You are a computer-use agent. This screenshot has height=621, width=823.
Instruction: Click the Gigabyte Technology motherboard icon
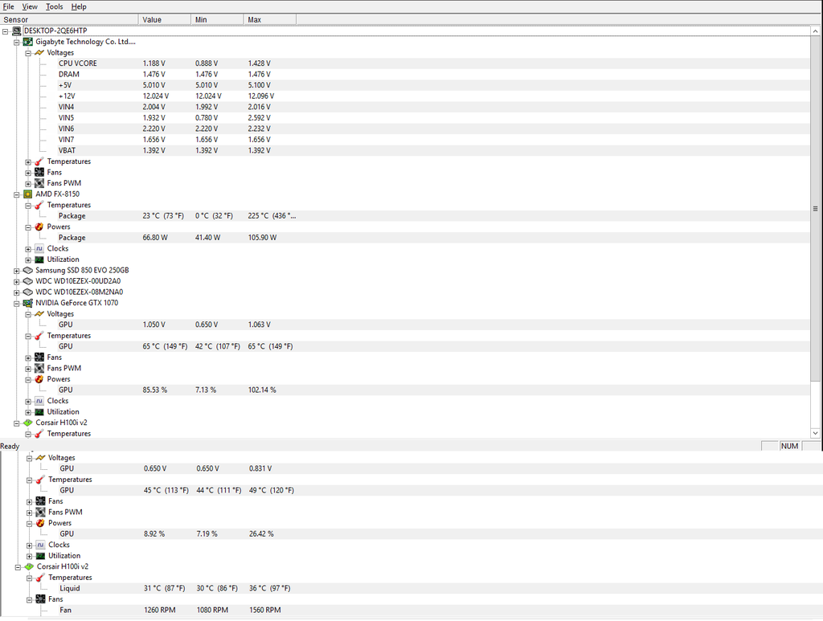(28, 42)
